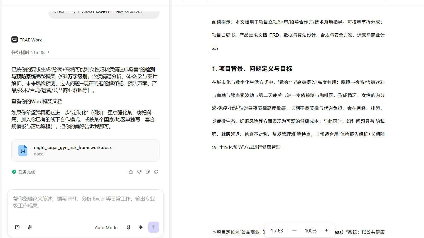The image size is (424, 238).
Task: Send the message with the arrow button
Action: 154,227
